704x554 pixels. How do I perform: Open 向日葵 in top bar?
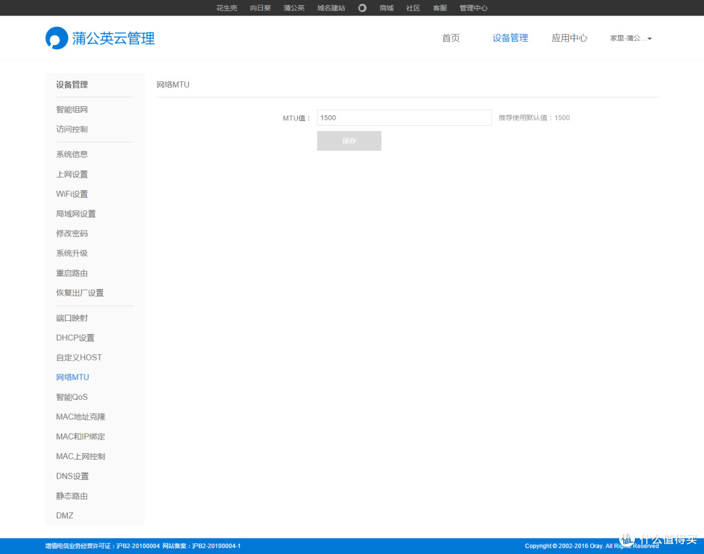coord(260,8)
